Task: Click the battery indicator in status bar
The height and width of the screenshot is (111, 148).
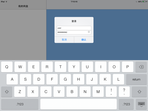Action: (144, 2)
